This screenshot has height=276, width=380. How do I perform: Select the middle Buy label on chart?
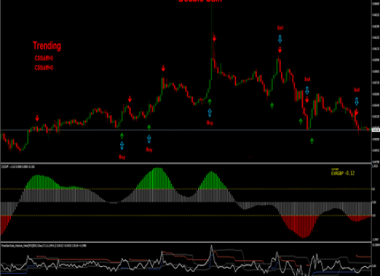149,150
